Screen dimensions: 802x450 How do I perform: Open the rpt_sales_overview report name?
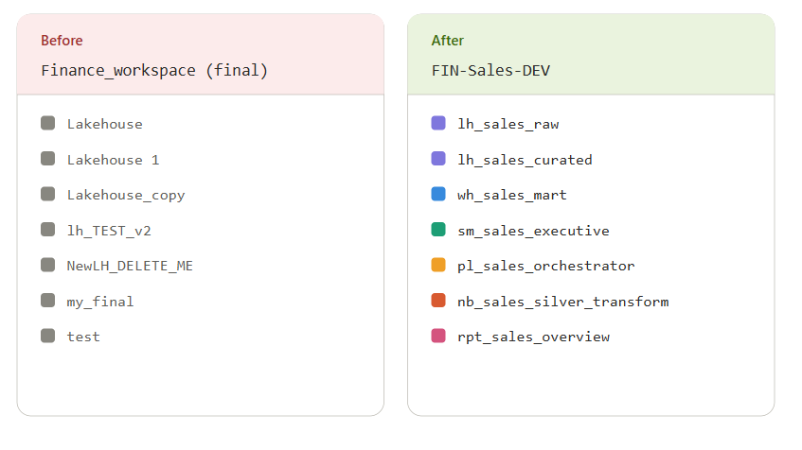tap(533, 337)
